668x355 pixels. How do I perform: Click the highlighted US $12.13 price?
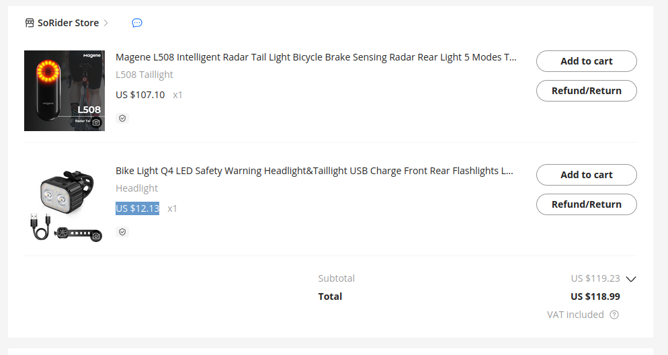[x=137, y=208]
